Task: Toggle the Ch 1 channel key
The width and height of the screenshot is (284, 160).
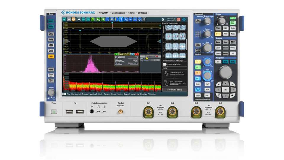Action: tap(198, 62)
